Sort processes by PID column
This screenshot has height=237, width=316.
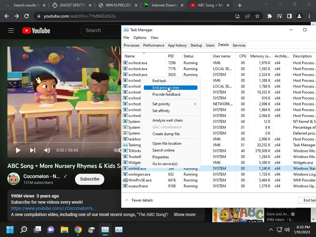pyautogui.click(x=174, y=56)
